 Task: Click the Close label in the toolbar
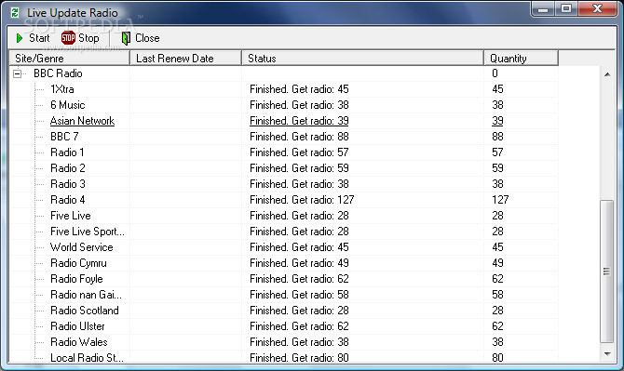click(147, 38)
